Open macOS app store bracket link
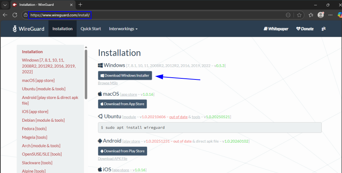342x173 pixels. pyautogui.click(x=129, y=95)
